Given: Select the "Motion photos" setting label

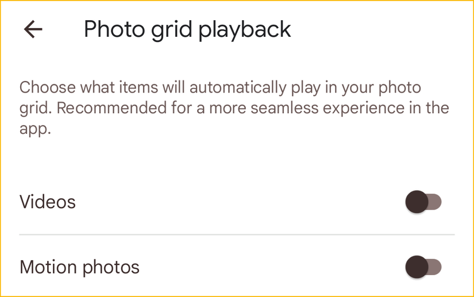Looking at the screenshot, I should click(79, 267).
